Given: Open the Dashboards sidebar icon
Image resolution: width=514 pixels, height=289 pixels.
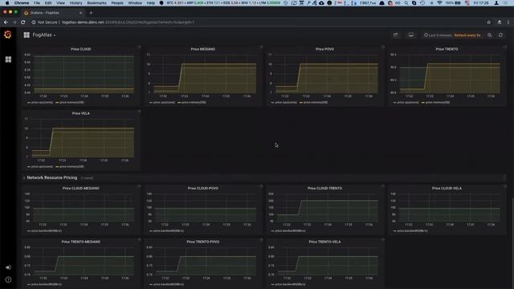Looking at the screenshot, I should point(8,59).
